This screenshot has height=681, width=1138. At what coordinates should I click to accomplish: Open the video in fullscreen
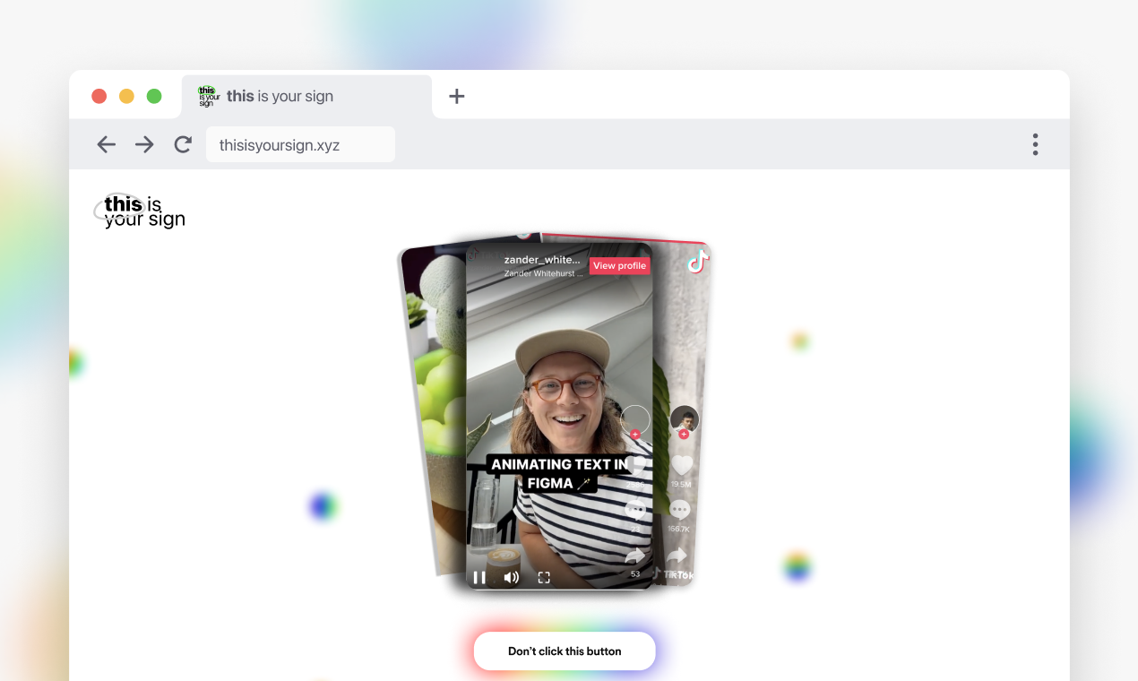click(x=544, y=578)
